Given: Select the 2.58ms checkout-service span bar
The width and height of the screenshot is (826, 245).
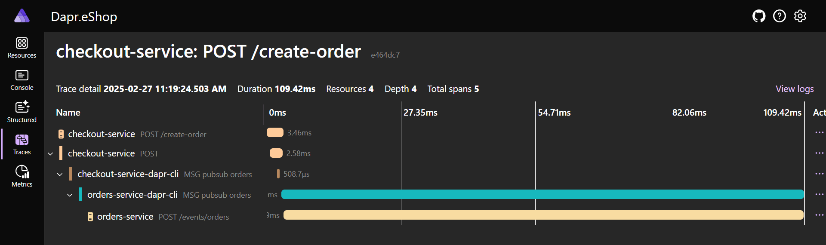Looking at the screenshot, I should pos(276,153).
